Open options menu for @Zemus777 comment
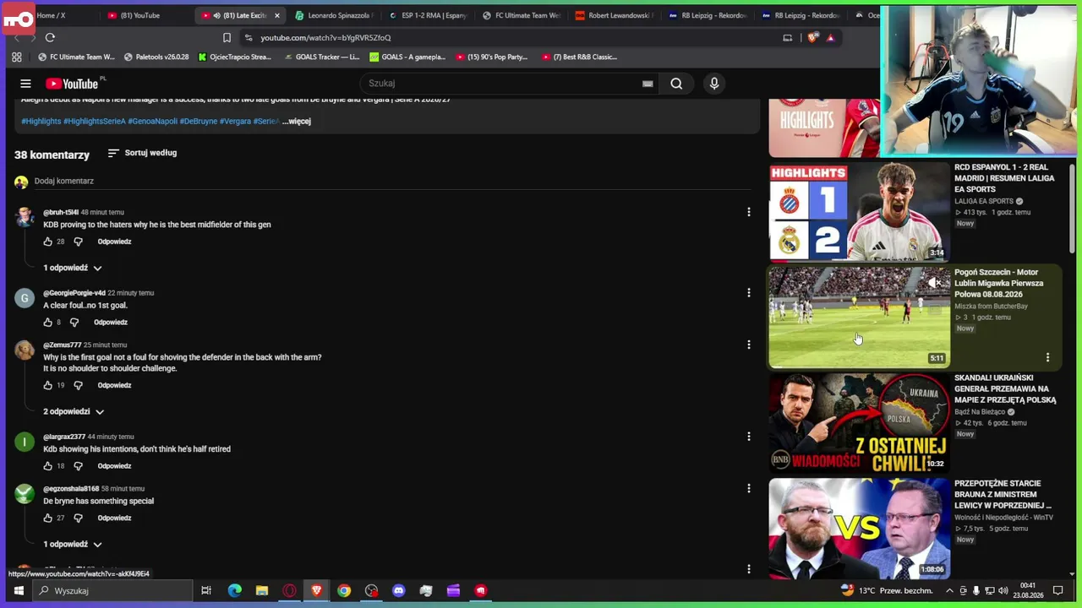 [x=748, y=345]
